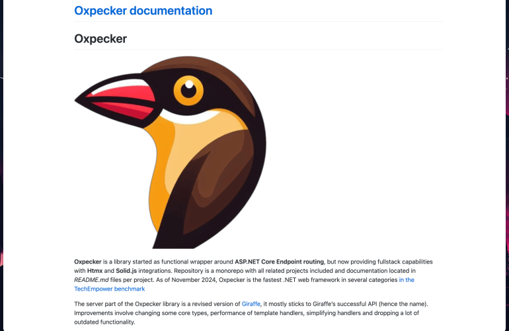Click paragraph beginning "The server part"

[251, 312]
